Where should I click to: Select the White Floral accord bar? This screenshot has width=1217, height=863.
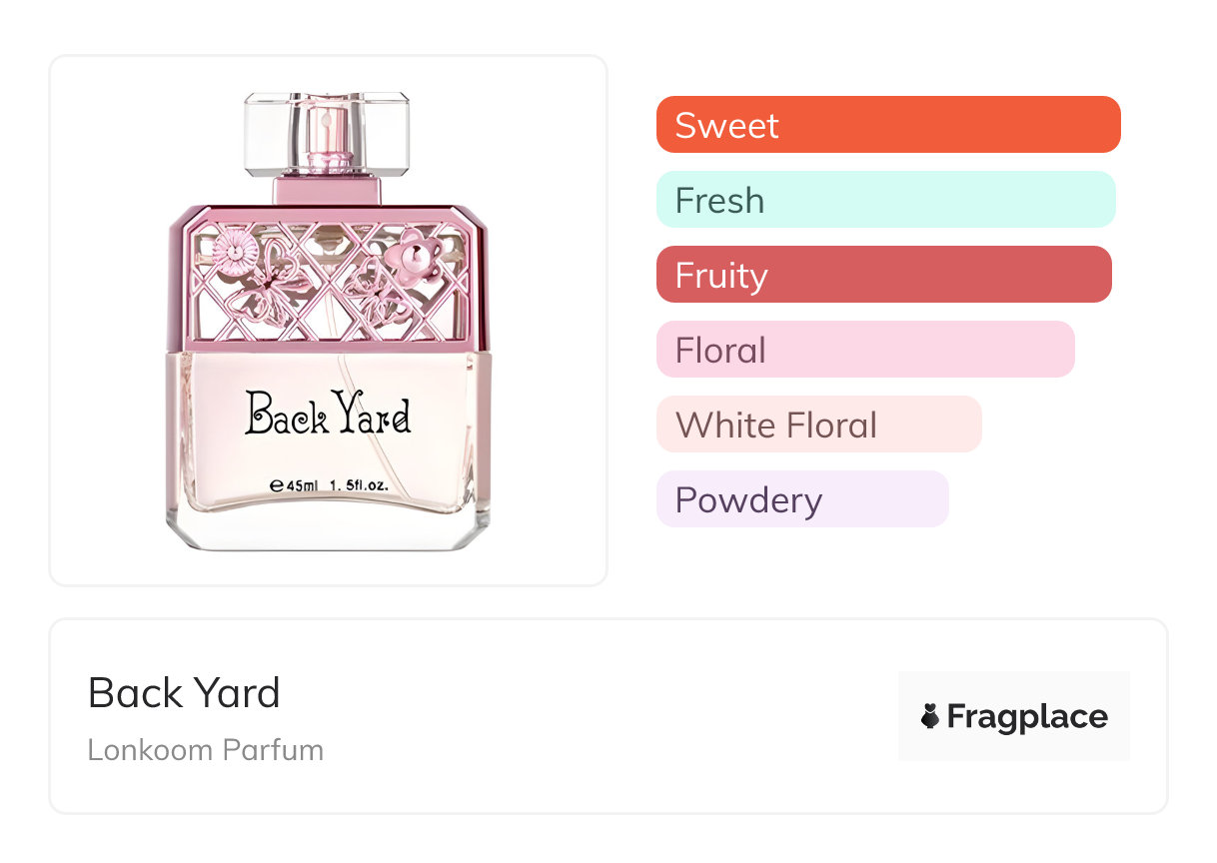tap(818, 425)
